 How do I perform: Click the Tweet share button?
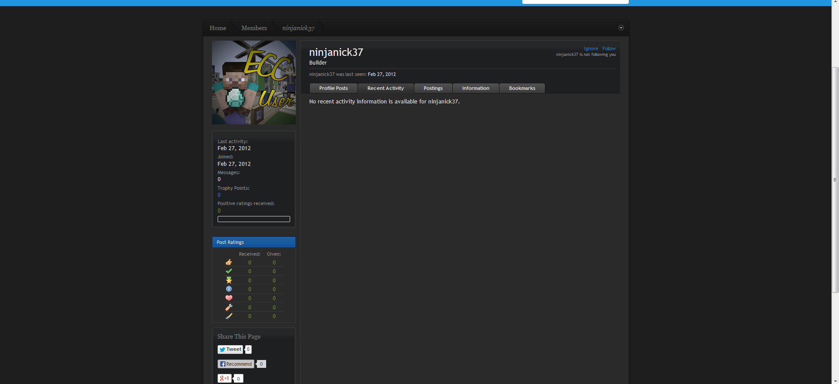click(230, 350)
